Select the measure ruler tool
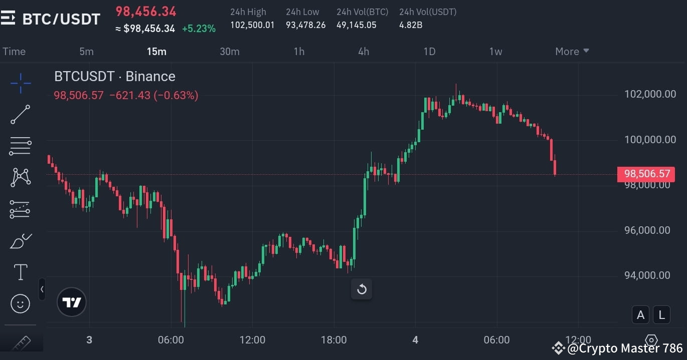The height and width of the screenshot is (360, 687). click(x=20, y=342)
